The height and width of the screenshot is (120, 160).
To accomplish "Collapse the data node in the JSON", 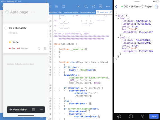I will pyautogui.click(x=116, y=16).
